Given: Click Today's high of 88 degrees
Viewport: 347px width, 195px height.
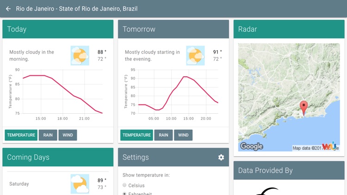Looking at the screenshot, I should pyautogui.click(x=102, y=52).
